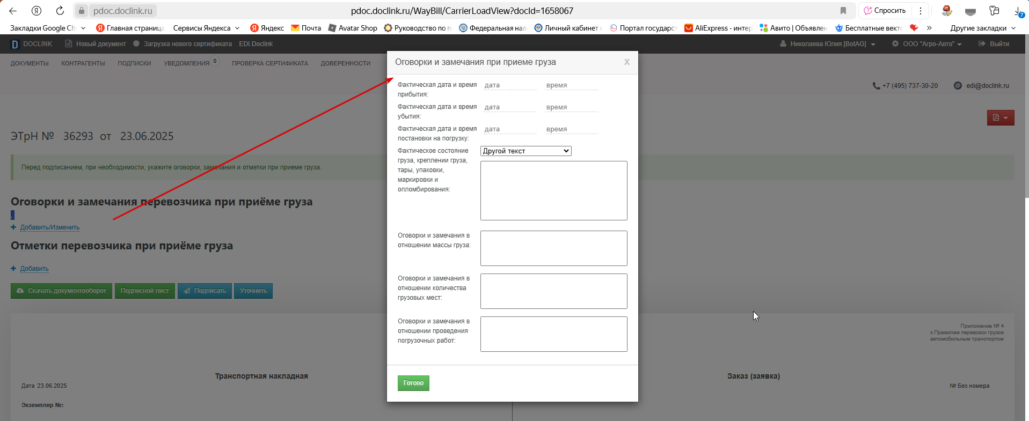1029x421 pixels.
Task: Expand the Другие закладки folder
Action: 983,28
